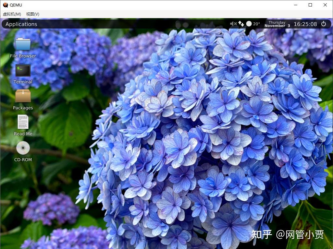Open the 虚拟机(M) menu
The image size is (333, 249).
tap(11, 14)
